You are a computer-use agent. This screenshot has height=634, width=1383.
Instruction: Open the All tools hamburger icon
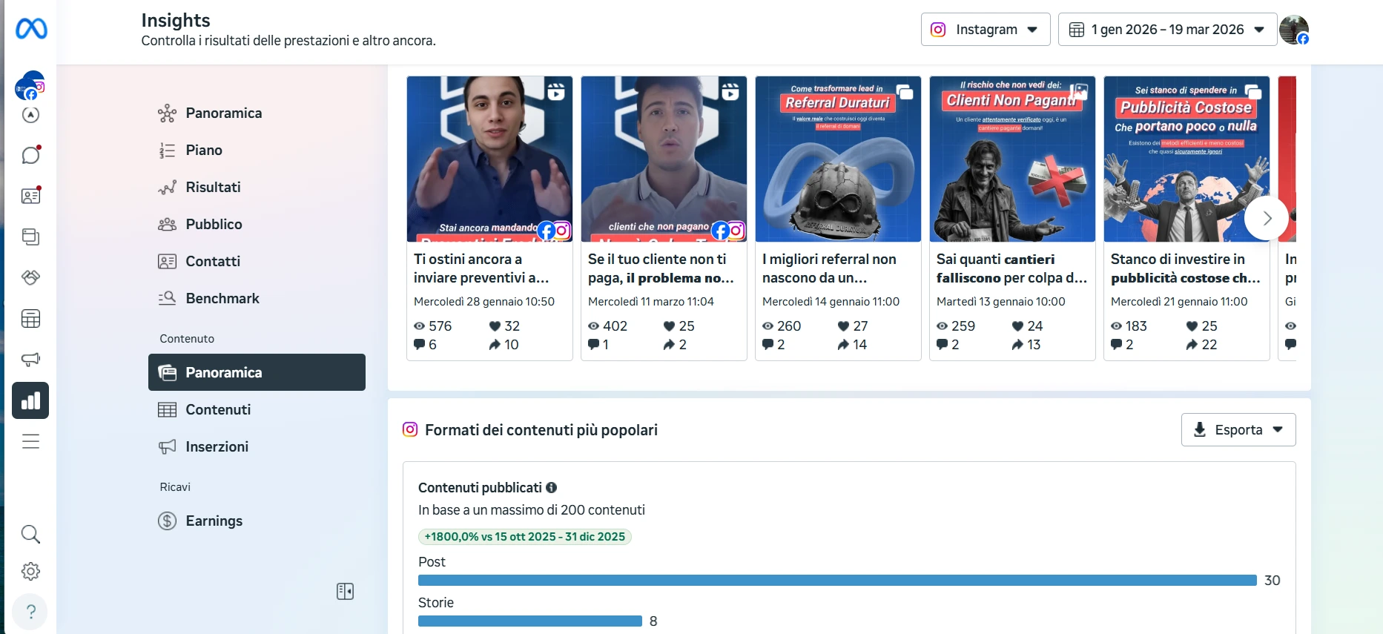click(30, 442)
